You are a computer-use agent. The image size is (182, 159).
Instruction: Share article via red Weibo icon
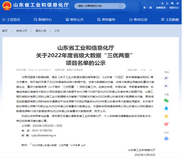[166, 124]
